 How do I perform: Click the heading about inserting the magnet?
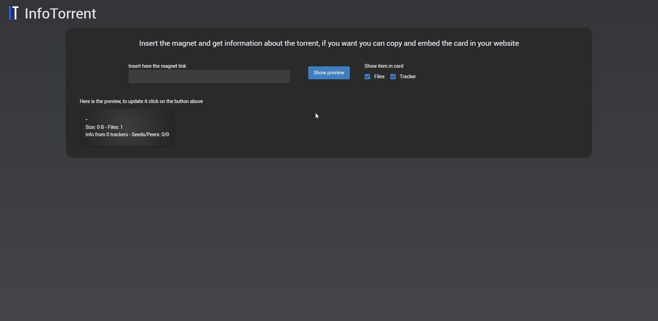(329, 43)
